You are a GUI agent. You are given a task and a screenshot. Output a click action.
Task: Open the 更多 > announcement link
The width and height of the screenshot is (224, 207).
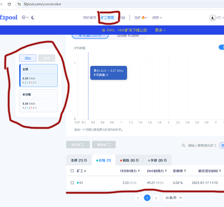point(160,30)
